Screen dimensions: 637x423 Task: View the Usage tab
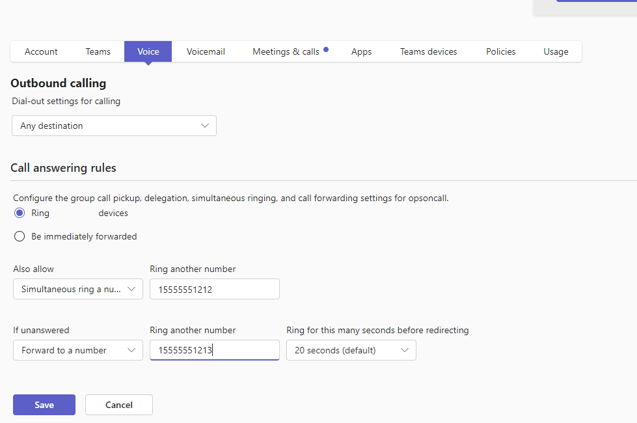point(556,51)
